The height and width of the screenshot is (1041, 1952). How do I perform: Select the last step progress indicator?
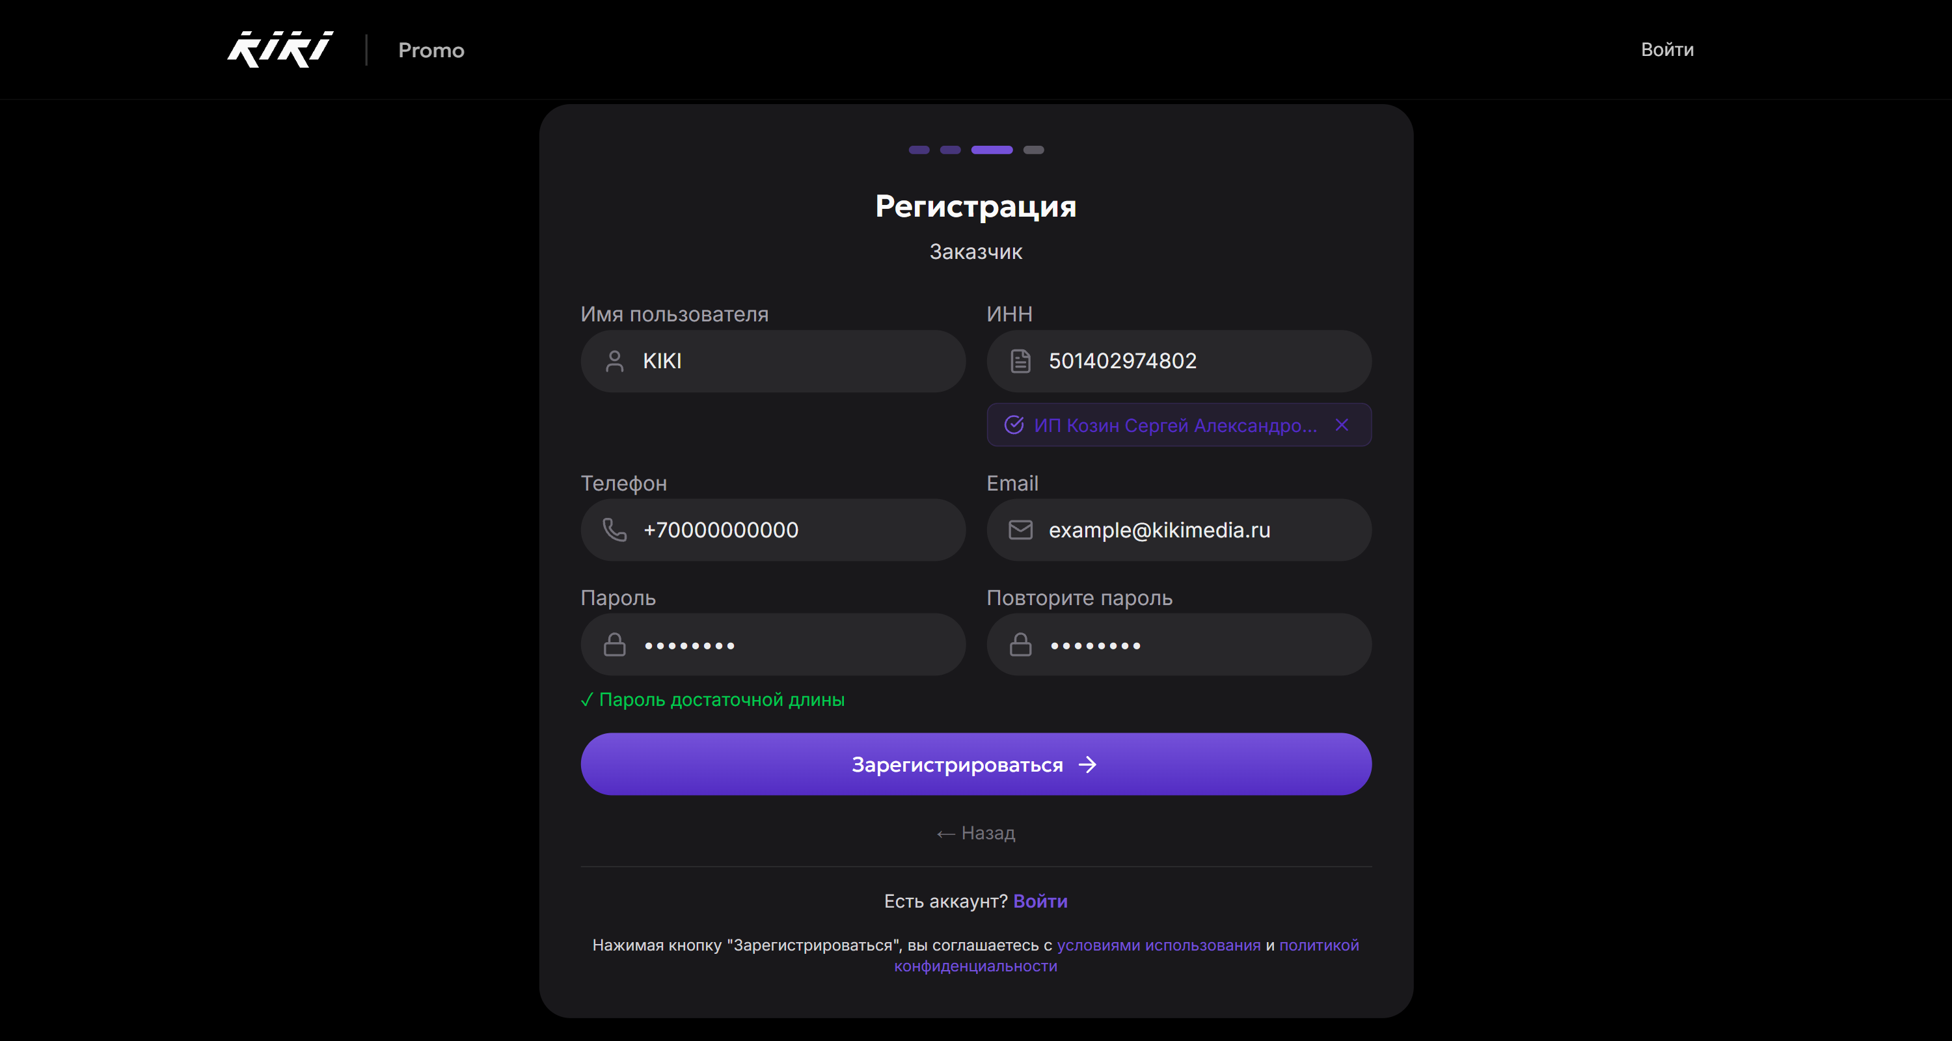[1033, 150]
